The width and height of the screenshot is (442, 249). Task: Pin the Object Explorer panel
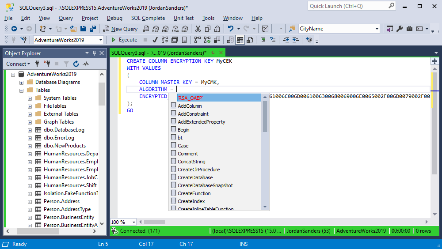(94, 53)
